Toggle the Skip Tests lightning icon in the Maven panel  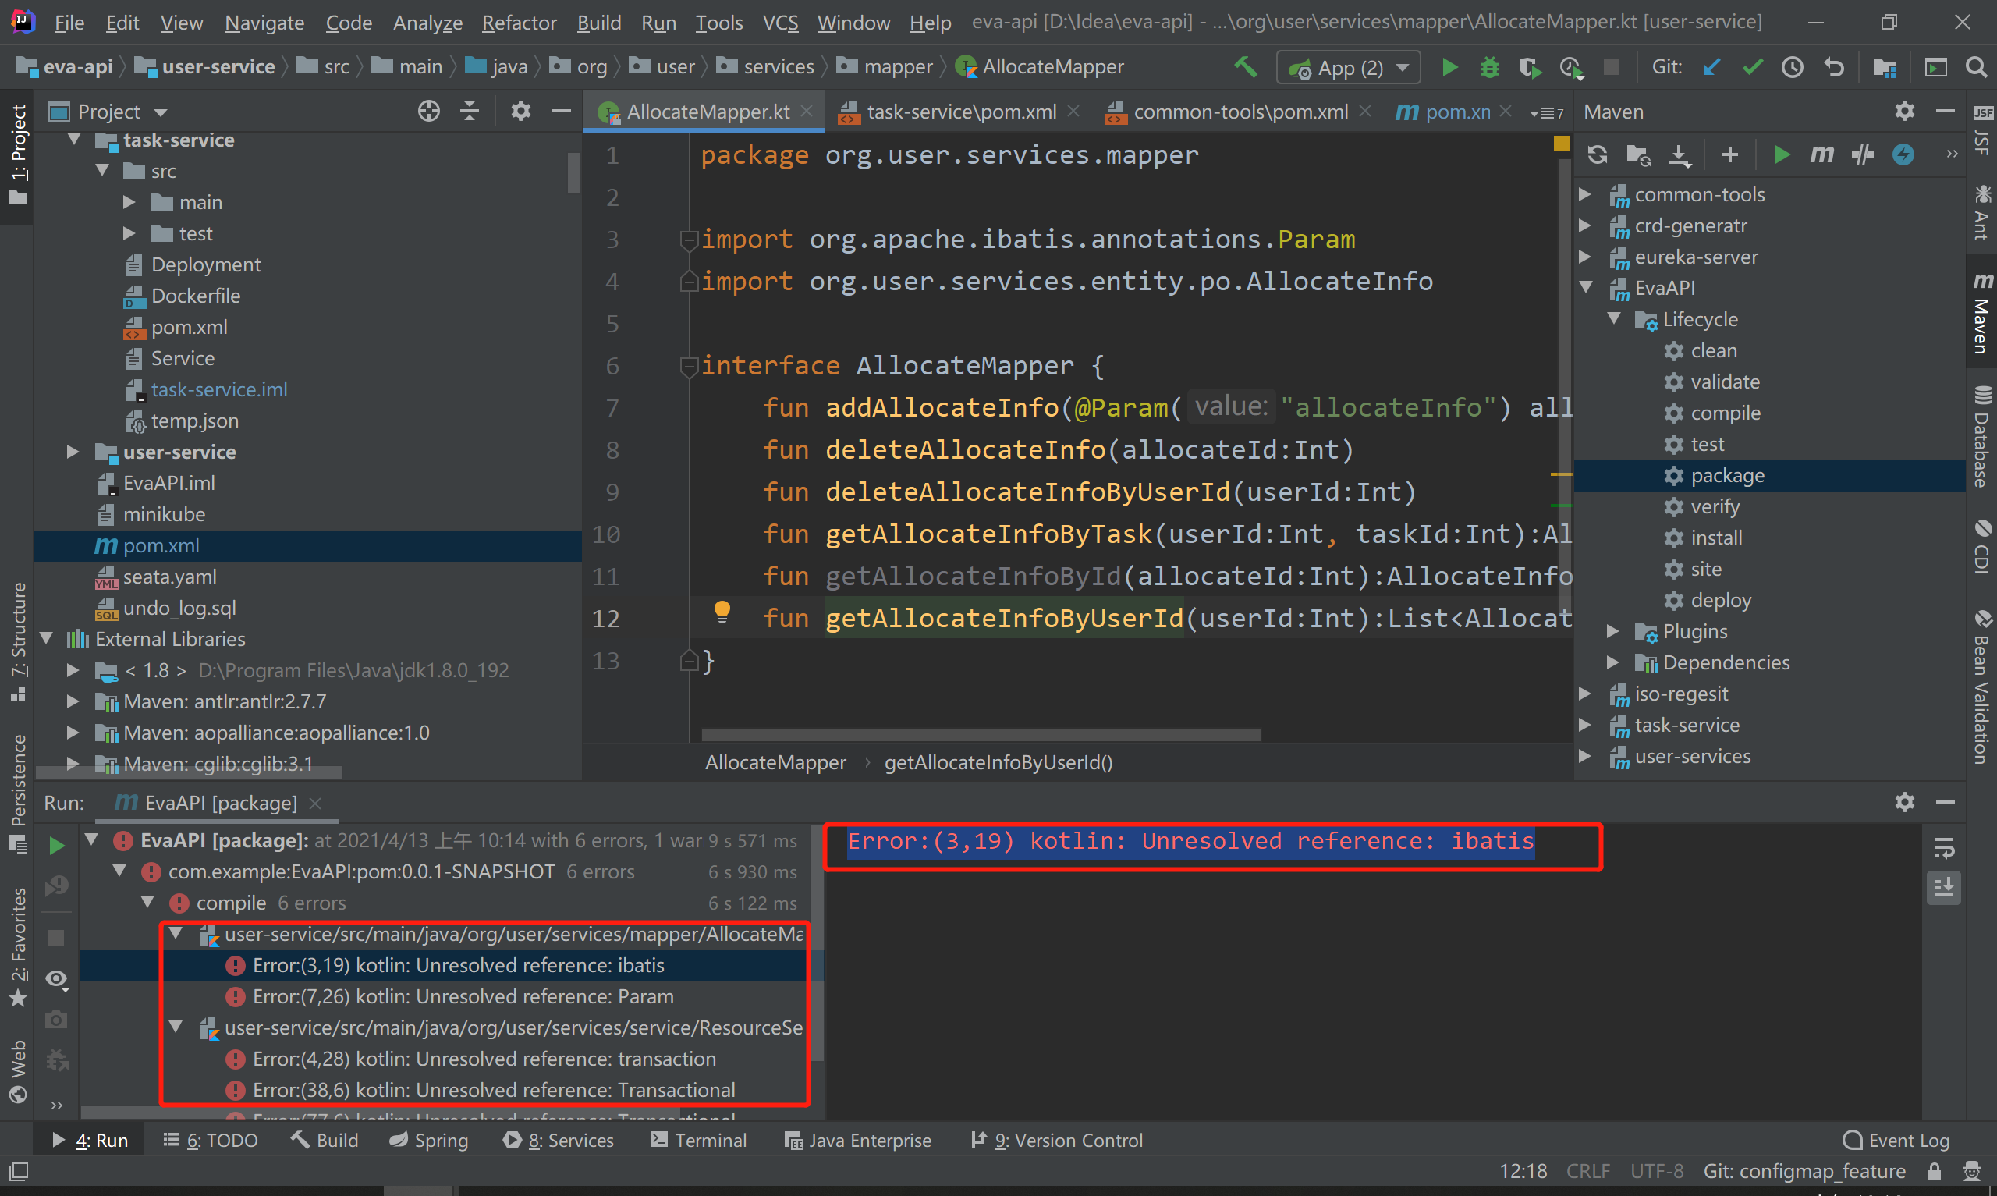click(x=1903, y=154)
